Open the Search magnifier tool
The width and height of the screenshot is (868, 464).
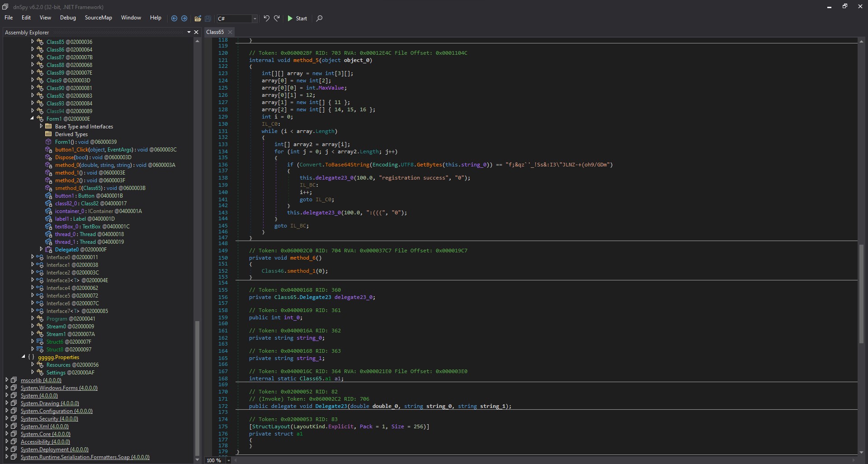(x=319, y=19)
